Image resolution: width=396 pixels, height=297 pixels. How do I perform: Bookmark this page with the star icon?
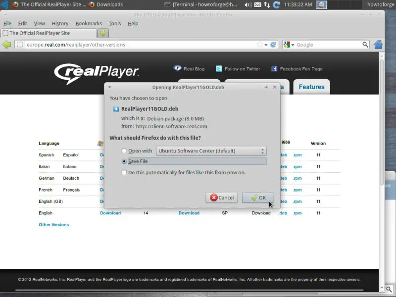coord(259,45)
